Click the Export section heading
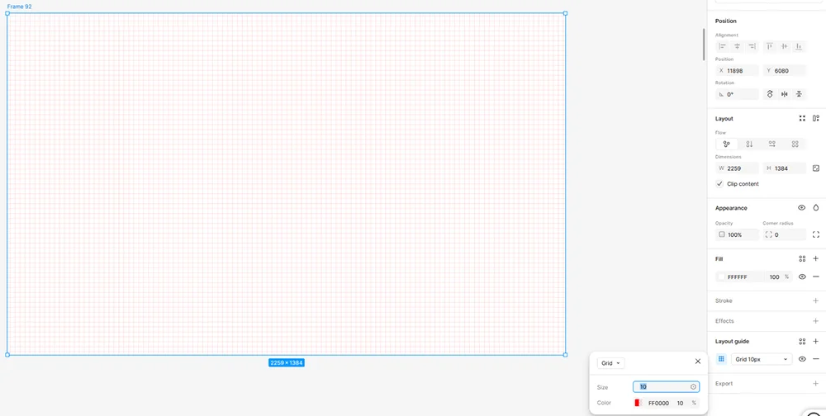The width and height of the screenshot is (826, 416). click(x=724, y=383)
